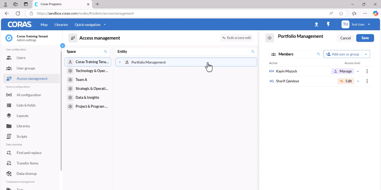Open Data cleanup

click(x=32, y=173)
